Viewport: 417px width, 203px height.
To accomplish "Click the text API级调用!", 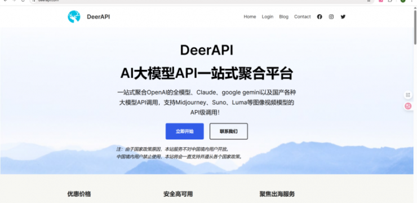I will (x=205, y=113).
